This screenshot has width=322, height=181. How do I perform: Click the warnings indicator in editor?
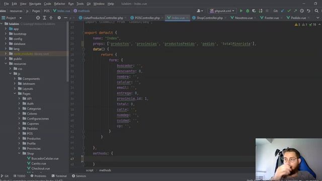297,25
